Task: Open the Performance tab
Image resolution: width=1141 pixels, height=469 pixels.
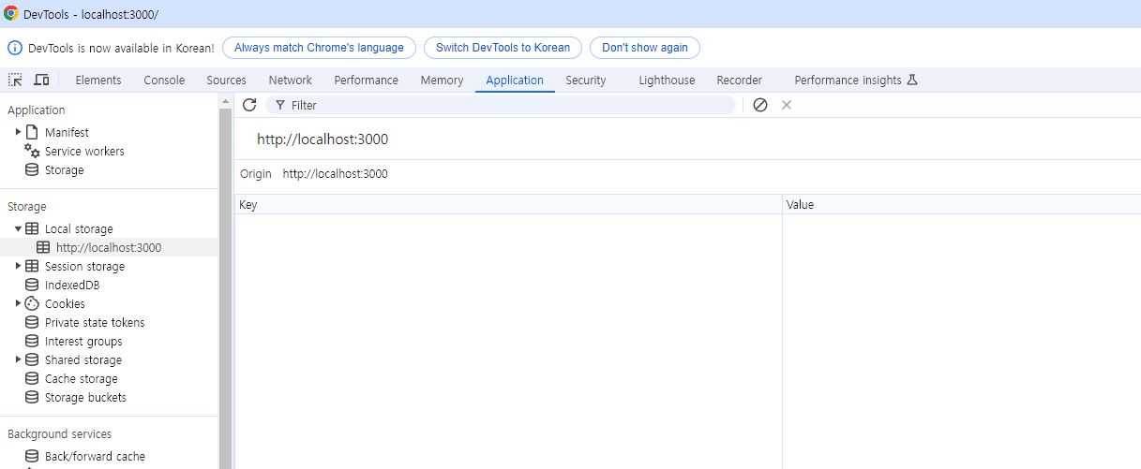Action: 367,81
